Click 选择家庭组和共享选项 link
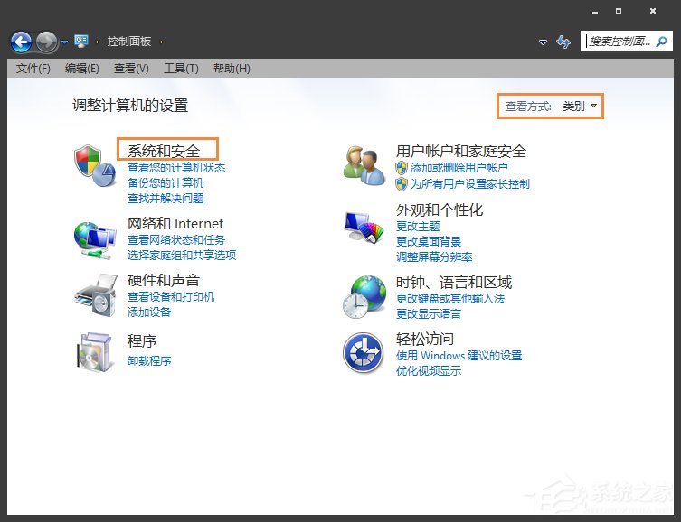The width and height of the screenshot is (681, 522). [182, 255]
